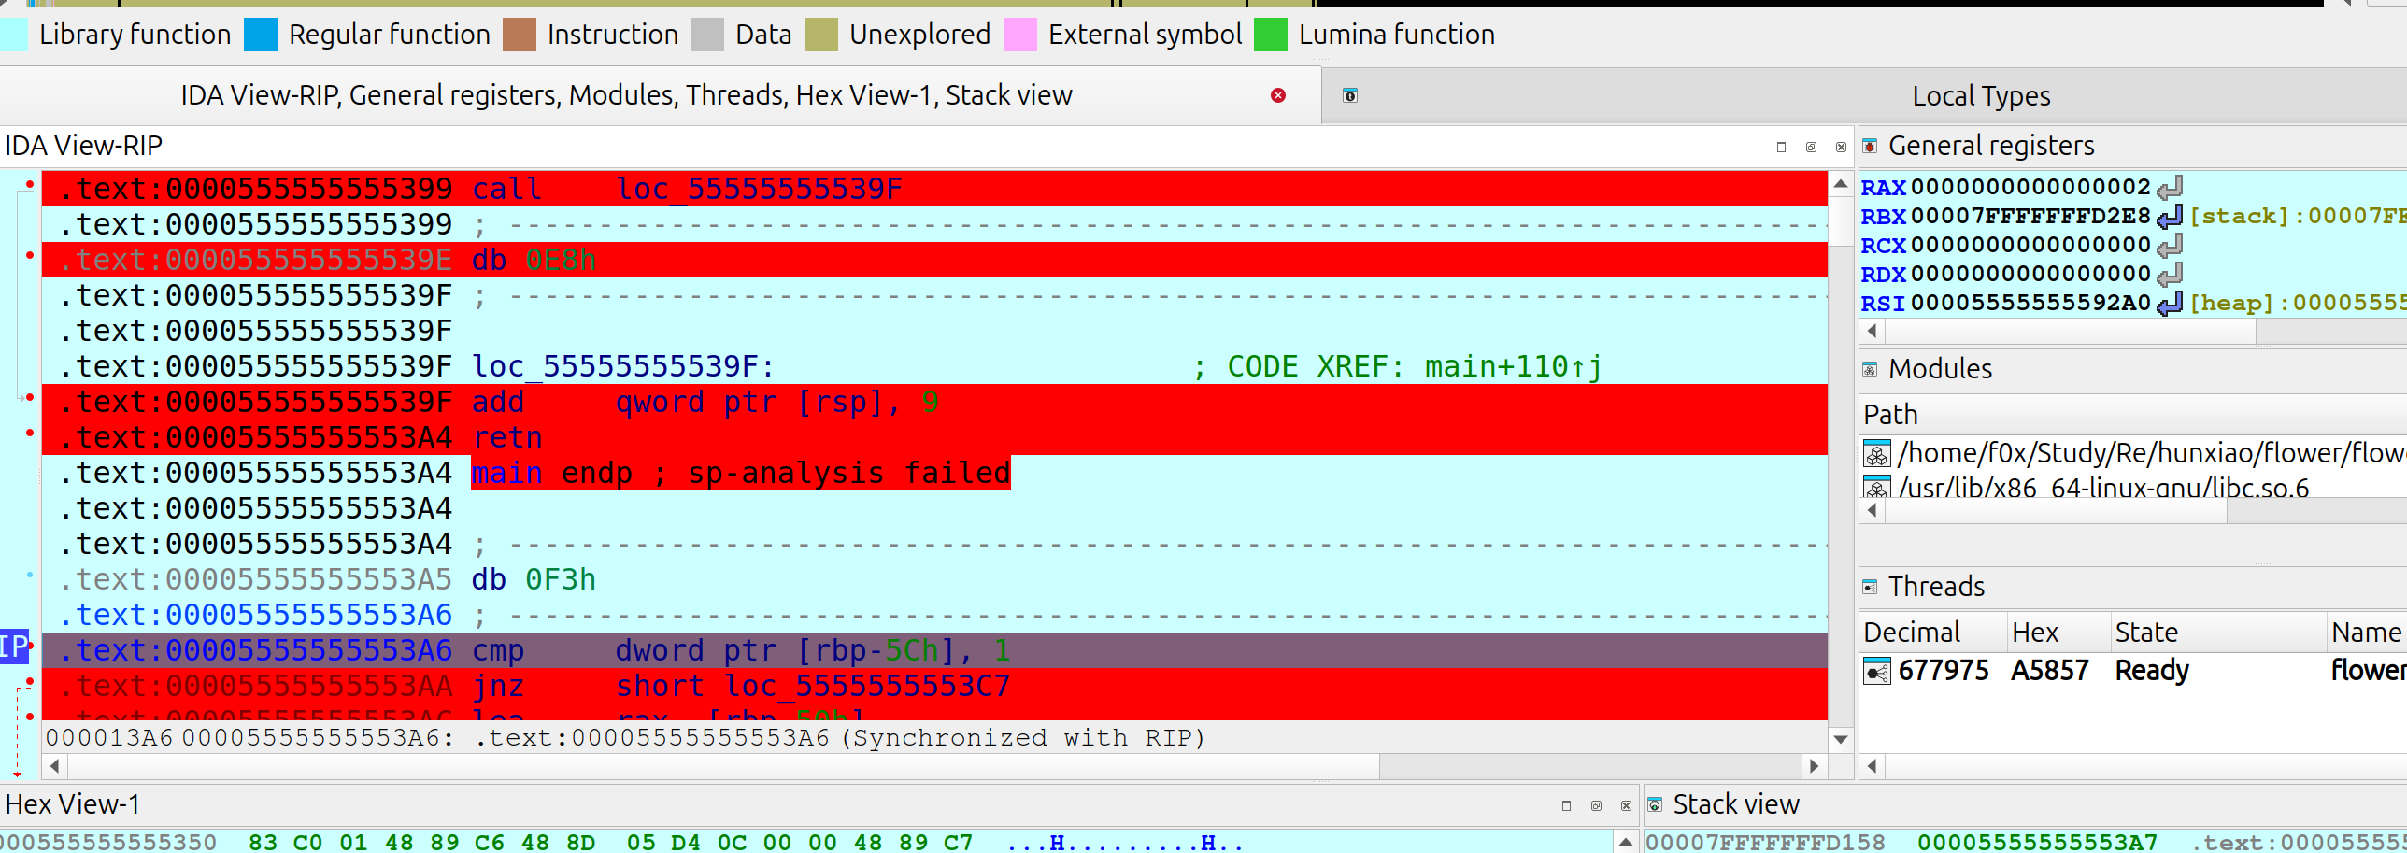Click the General registers panel icon

point(1870,146)
